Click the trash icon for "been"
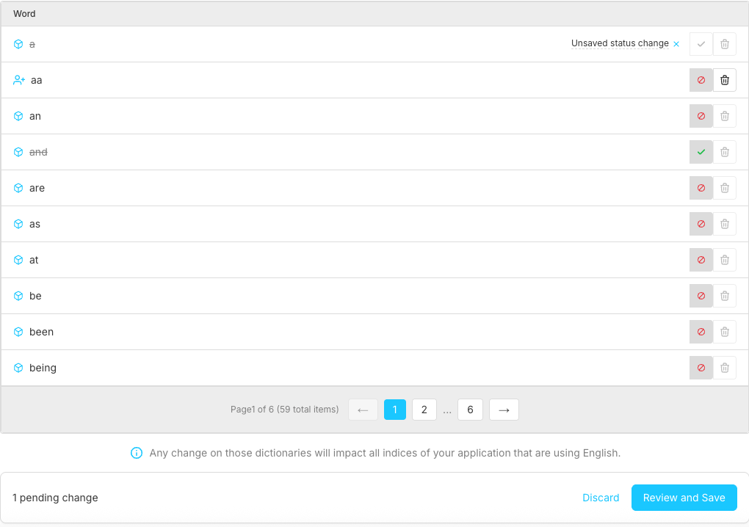 [724, 332]
